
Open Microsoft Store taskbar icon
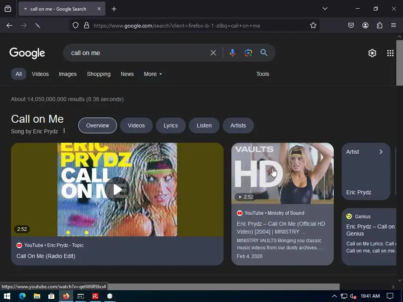(x=52, y=296)
